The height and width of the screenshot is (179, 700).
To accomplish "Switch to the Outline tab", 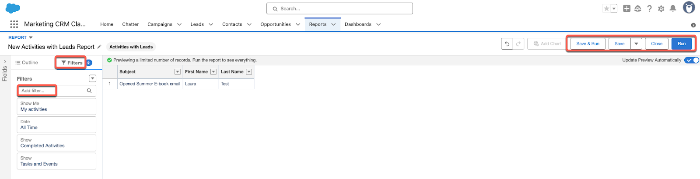I will 27,63.
